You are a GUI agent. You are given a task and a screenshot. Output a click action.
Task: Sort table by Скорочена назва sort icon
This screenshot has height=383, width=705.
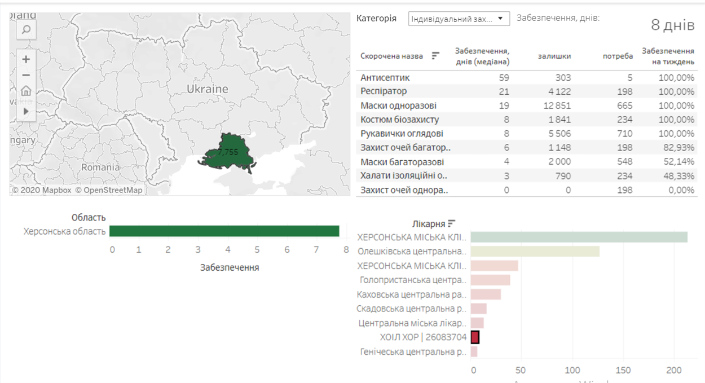coord(435,56)
